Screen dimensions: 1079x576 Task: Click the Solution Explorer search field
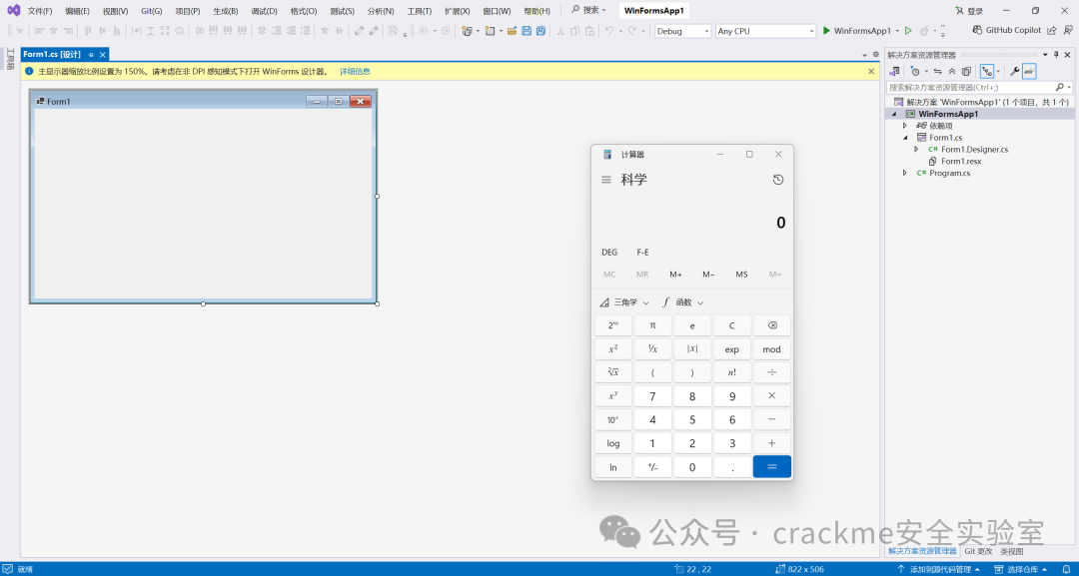tap(969, 88)
